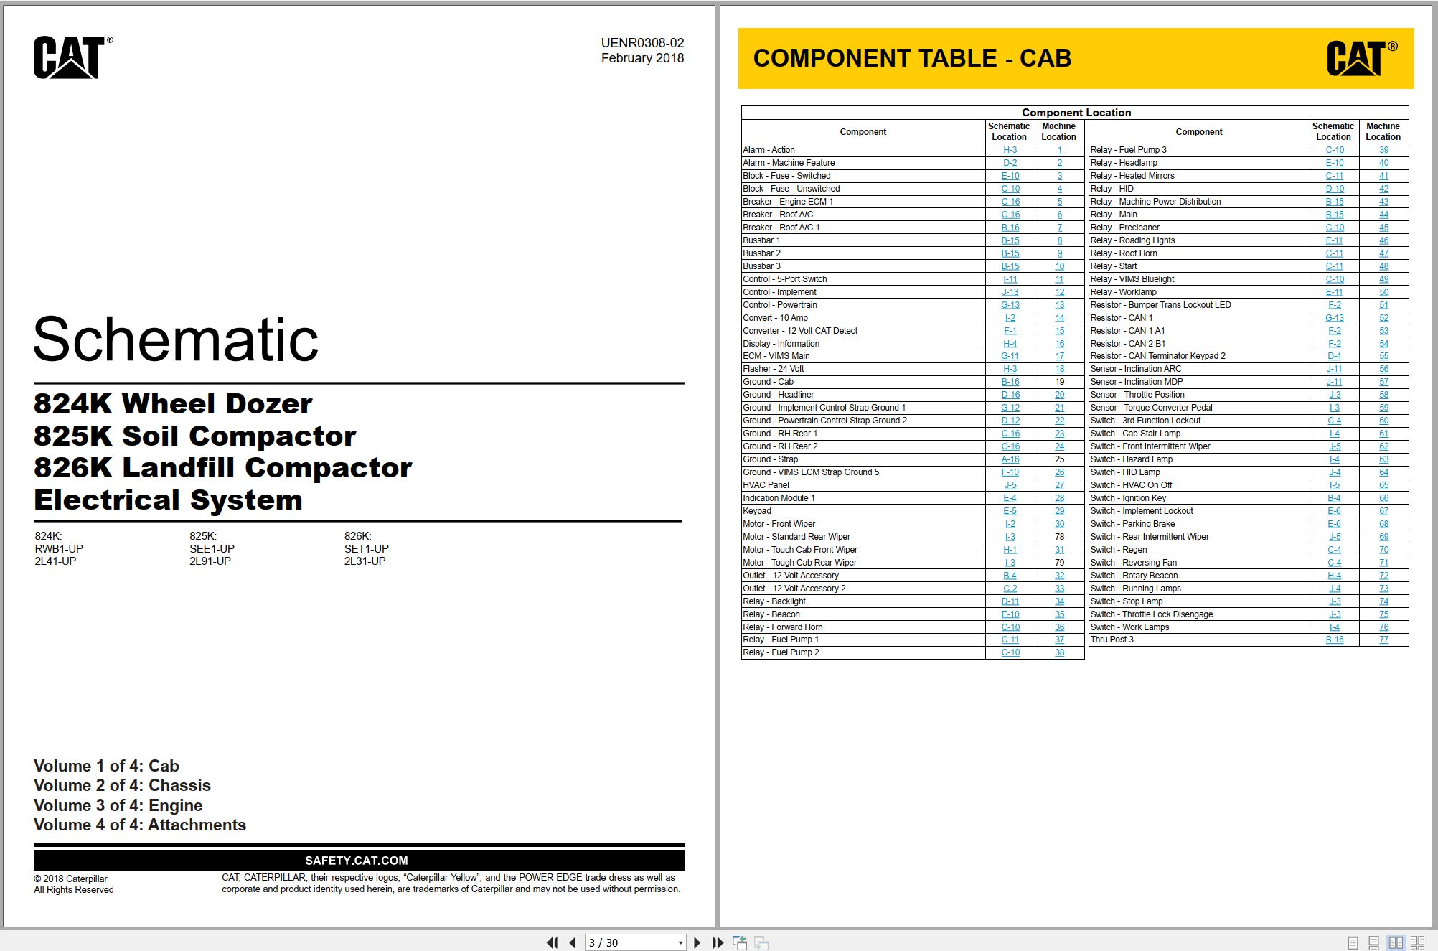Image resolution: width=1438 pixels, height=951 pixels.
Task: Open machine location 39 for Relay - Fuel Pump 3
Action: click(1384, 150)
